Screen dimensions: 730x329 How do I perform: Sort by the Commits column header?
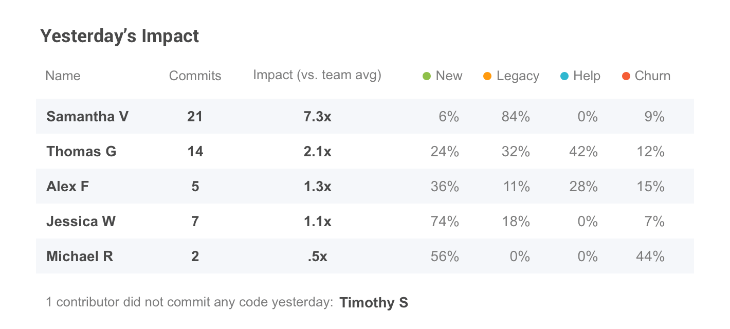coord(195,76)
